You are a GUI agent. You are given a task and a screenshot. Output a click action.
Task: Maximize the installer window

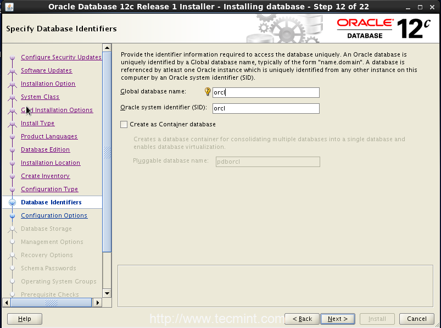[x=420, y=7]
